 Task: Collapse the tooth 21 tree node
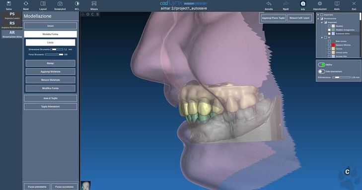(322, 37)
